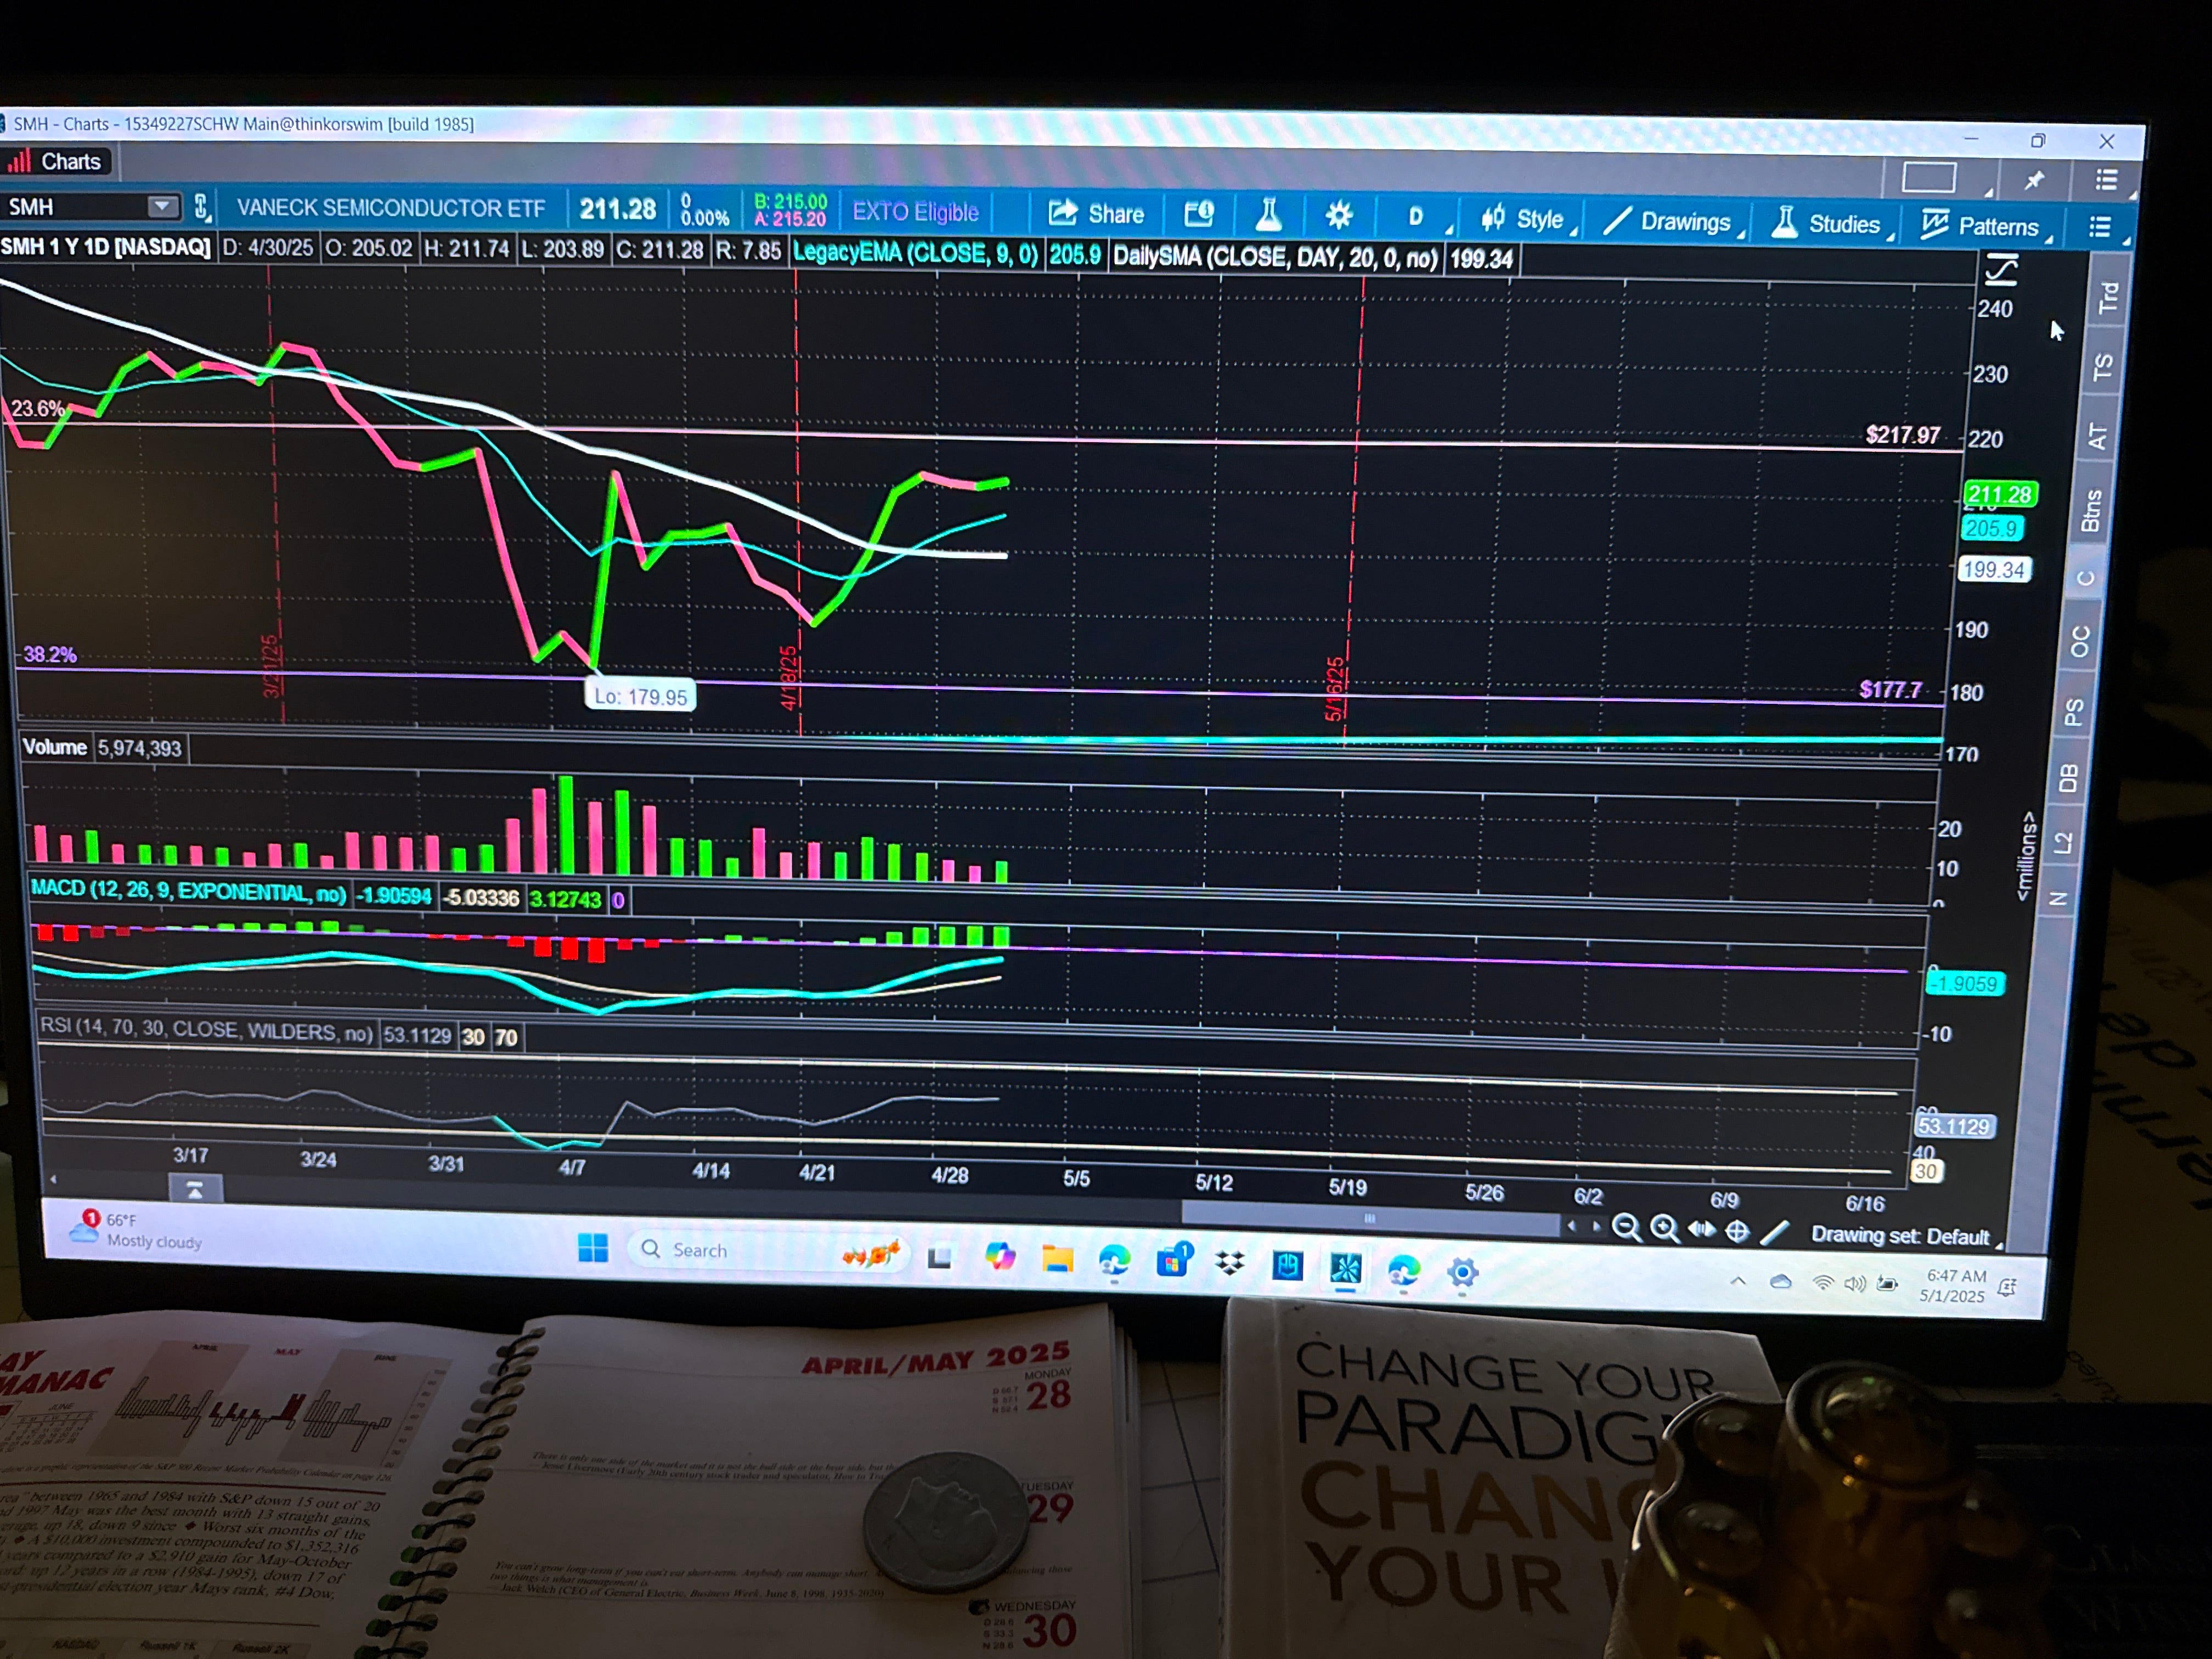Open the TS sidebar tab
The image size is (2212, 1659).
tap(2103, 367)
